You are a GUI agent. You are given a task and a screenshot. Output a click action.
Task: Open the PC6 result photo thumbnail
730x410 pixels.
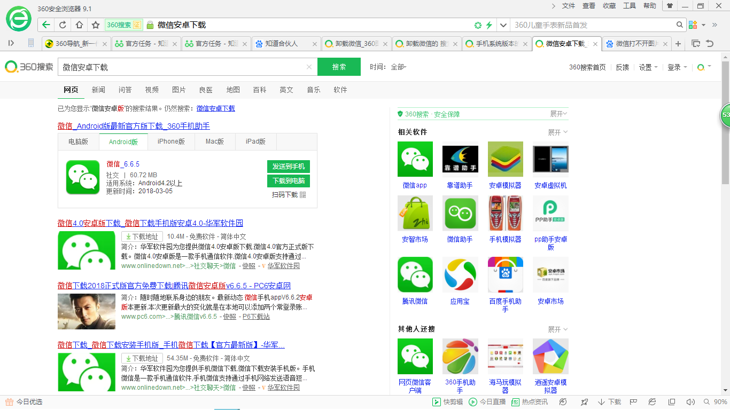pos(87,311)
